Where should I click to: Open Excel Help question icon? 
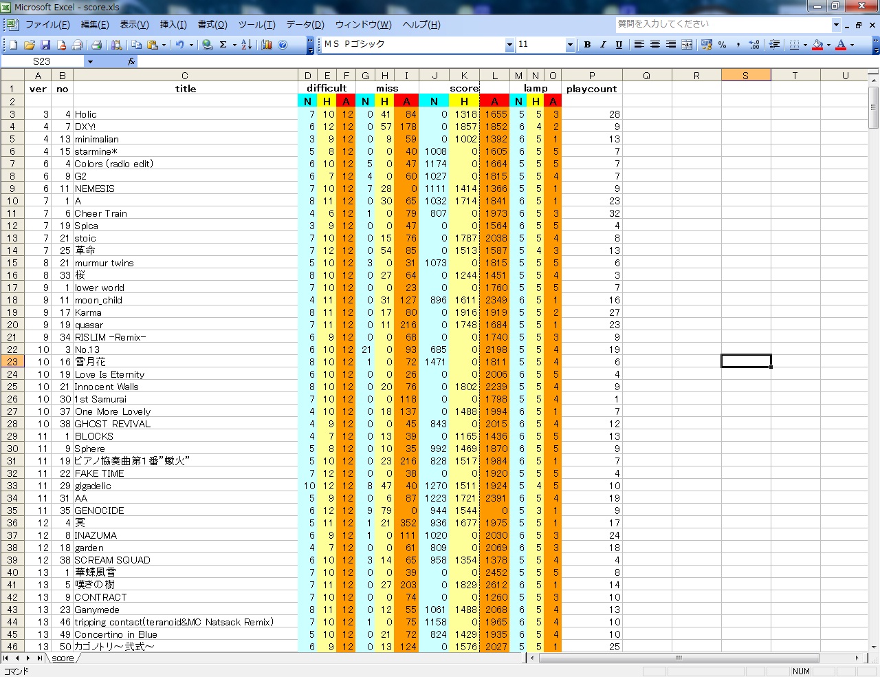(283, 45)
